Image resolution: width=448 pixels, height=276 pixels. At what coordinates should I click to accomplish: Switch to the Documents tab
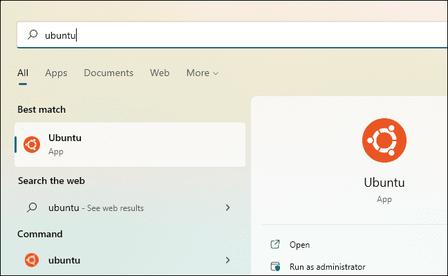pyautogui.click(x=109, y=73)
